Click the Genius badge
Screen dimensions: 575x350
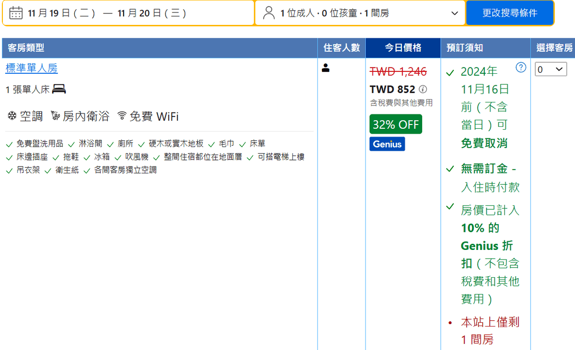pyautogui.click(x=387, y=144)
